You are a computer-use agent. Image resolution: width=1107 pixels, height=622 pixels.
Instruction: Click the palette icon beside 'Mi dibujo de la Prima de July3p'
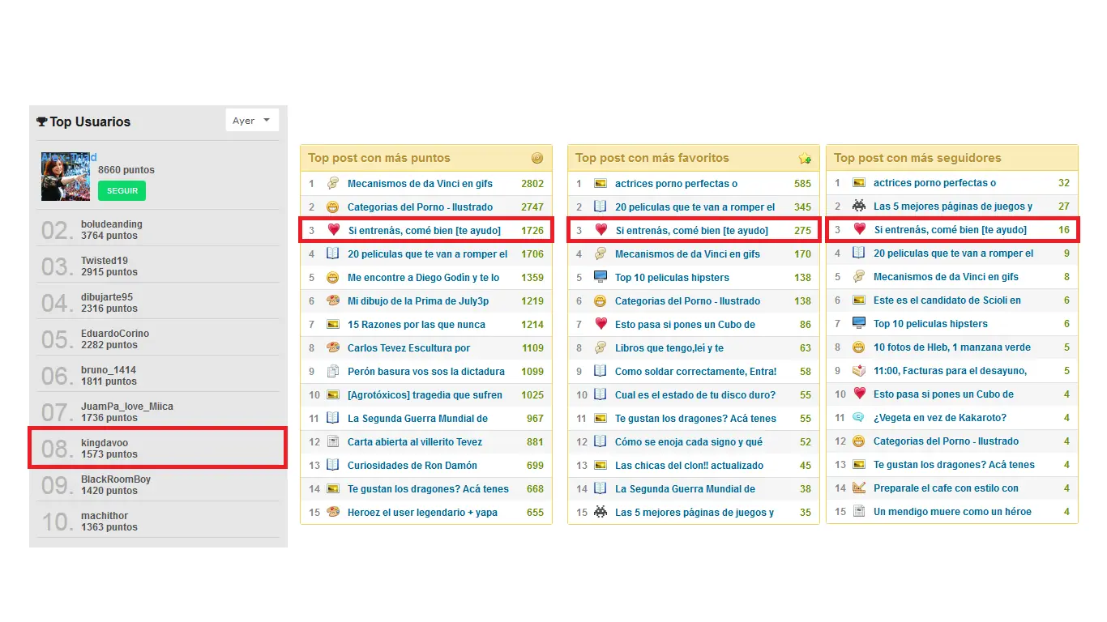tap(332, 301)
